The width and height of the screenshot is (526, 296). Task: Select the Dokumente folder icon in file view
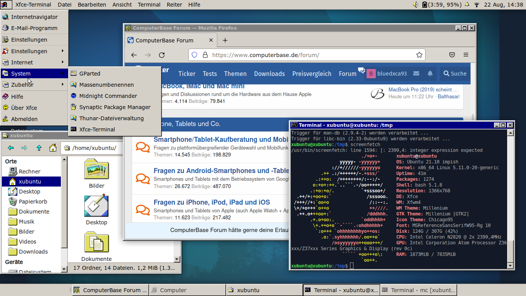click(x=97, y=242)
